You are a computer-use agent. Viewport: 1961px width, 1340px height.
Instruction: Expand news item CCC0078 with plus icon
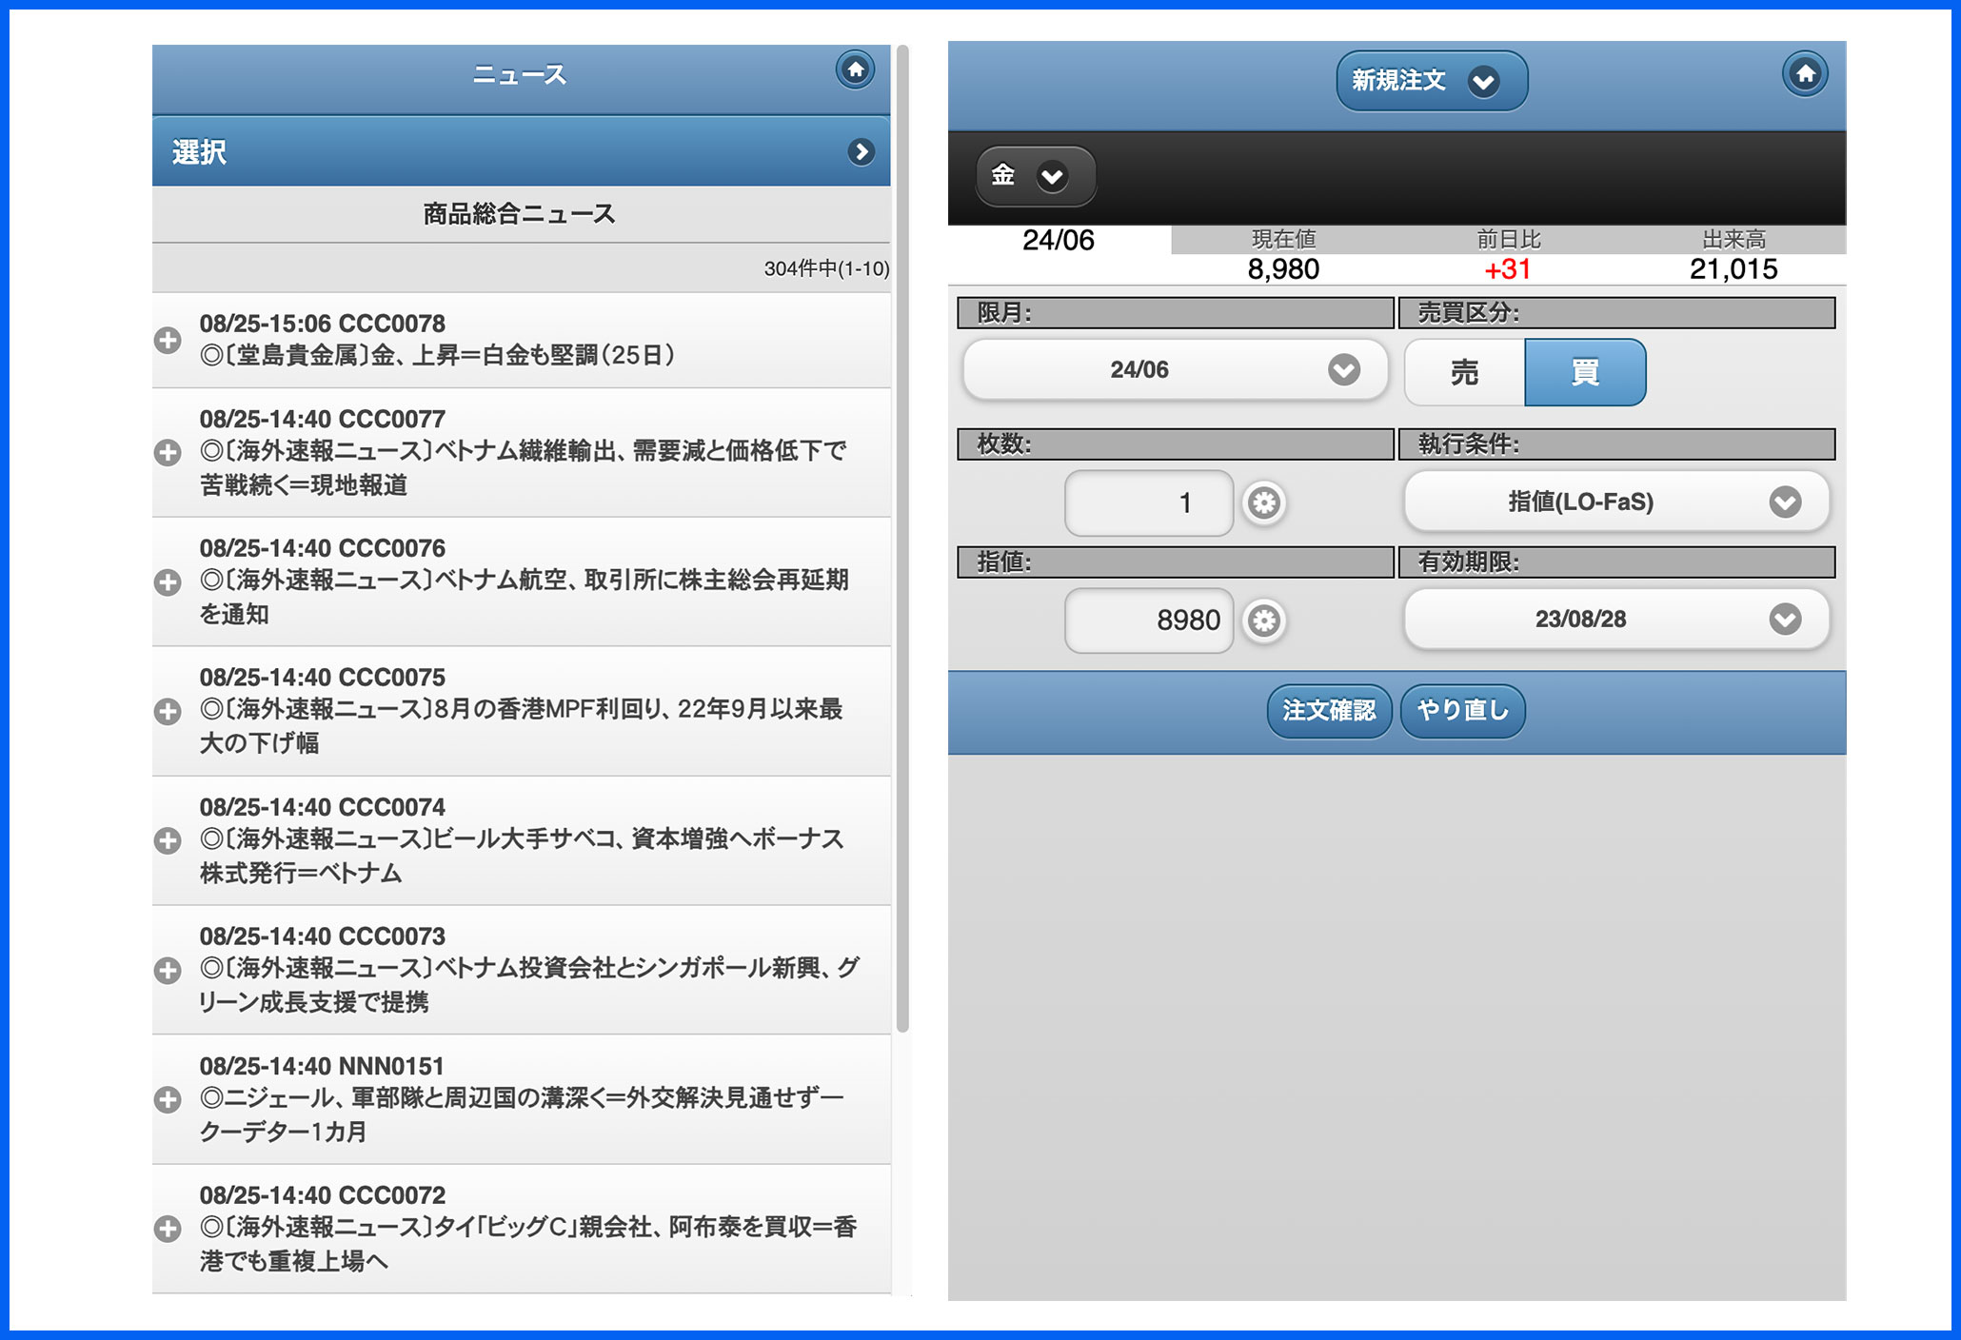coord(168,340)
